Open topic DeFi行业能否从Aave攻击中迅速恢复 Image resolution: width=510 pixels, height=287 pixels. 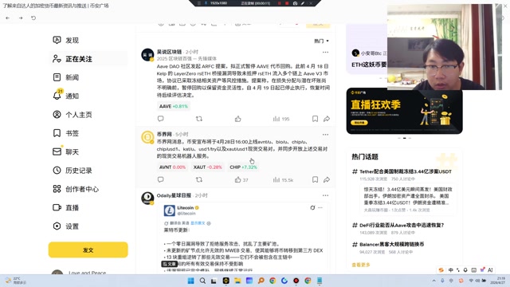402,225
